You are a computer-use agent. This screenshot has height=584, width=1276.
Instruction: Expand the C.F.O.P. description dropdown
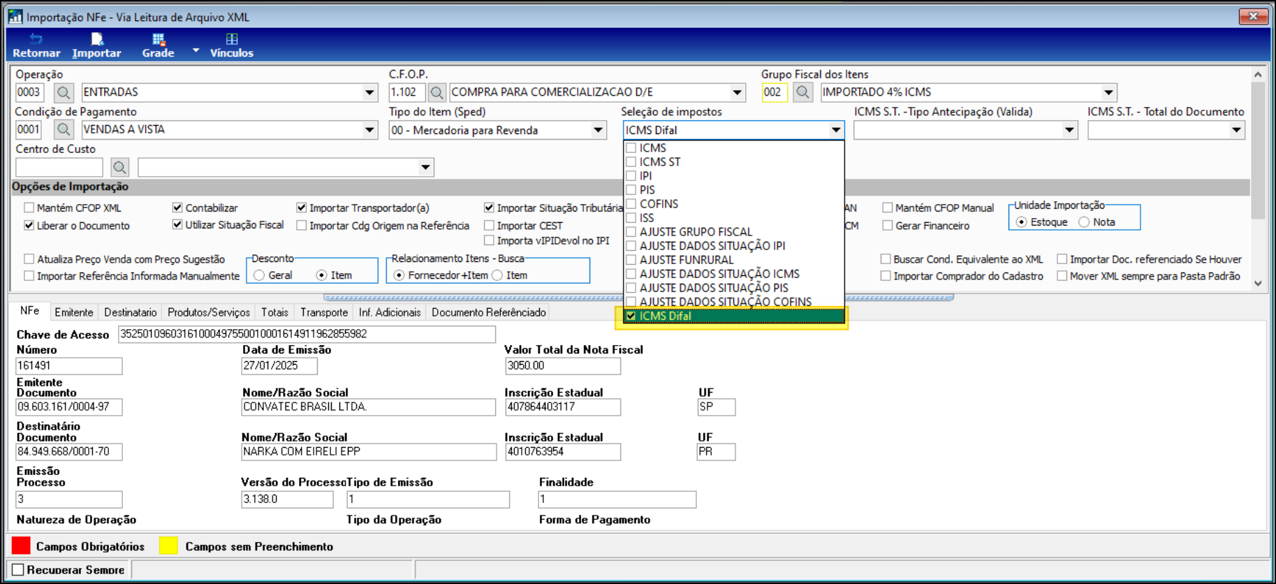(x=738, y=92)
